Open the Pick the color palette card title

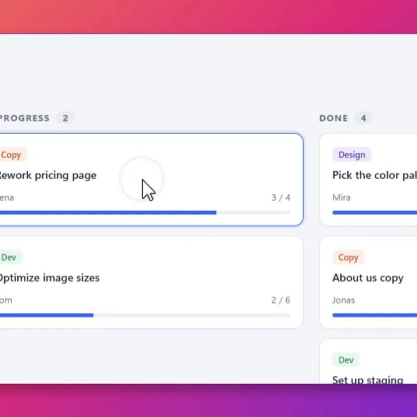(375, 175)
